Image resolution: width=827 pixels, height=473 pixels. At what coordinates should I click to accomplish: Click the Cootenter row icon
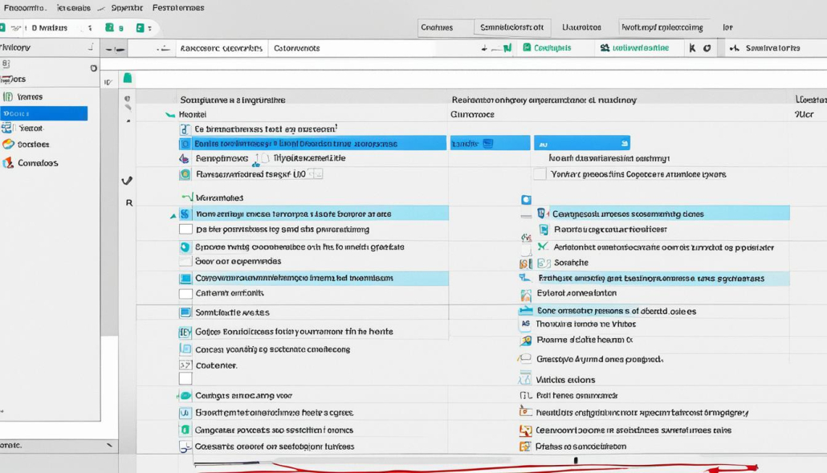point(185,365)
